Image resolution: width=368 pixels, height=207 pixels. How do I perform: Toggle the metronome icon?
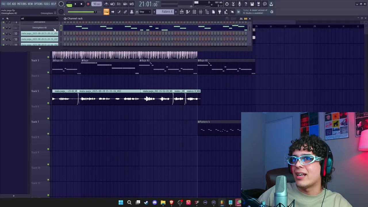(106, 4)
